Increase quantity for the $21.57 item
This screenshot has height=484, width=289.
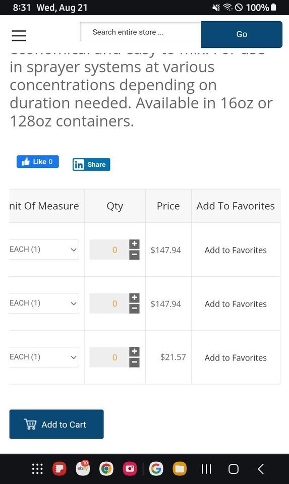(x=134, y=351)
